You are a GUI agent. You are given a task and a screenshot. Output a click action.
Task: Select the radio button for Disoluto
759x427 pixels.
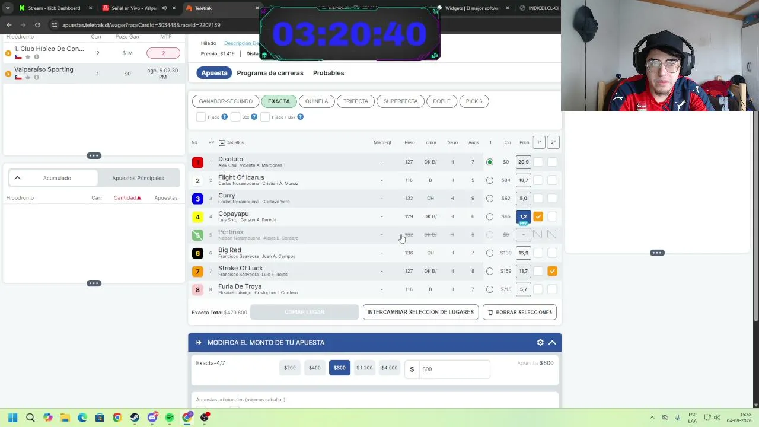coord(490,162)
